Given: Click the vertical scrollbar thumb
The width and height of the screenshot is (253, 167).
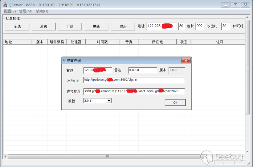Looking at the screenshot, I should (x=247, y=67).
